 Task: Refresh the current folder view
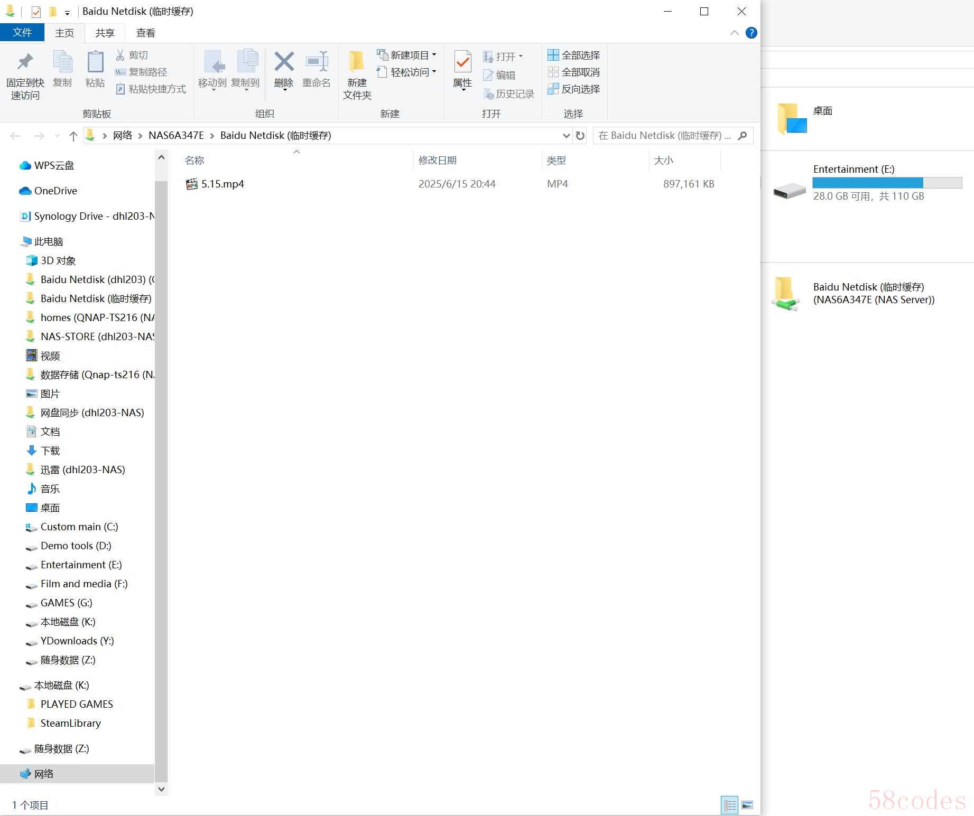580,136
